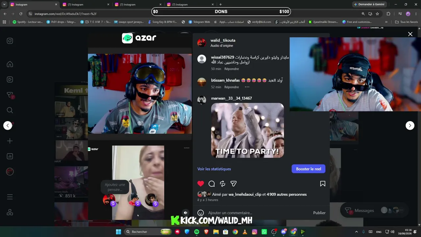Open the Spotify - Lecteur web bookmark
Screen dimensions: 421x237
click(x=28, y=22)
